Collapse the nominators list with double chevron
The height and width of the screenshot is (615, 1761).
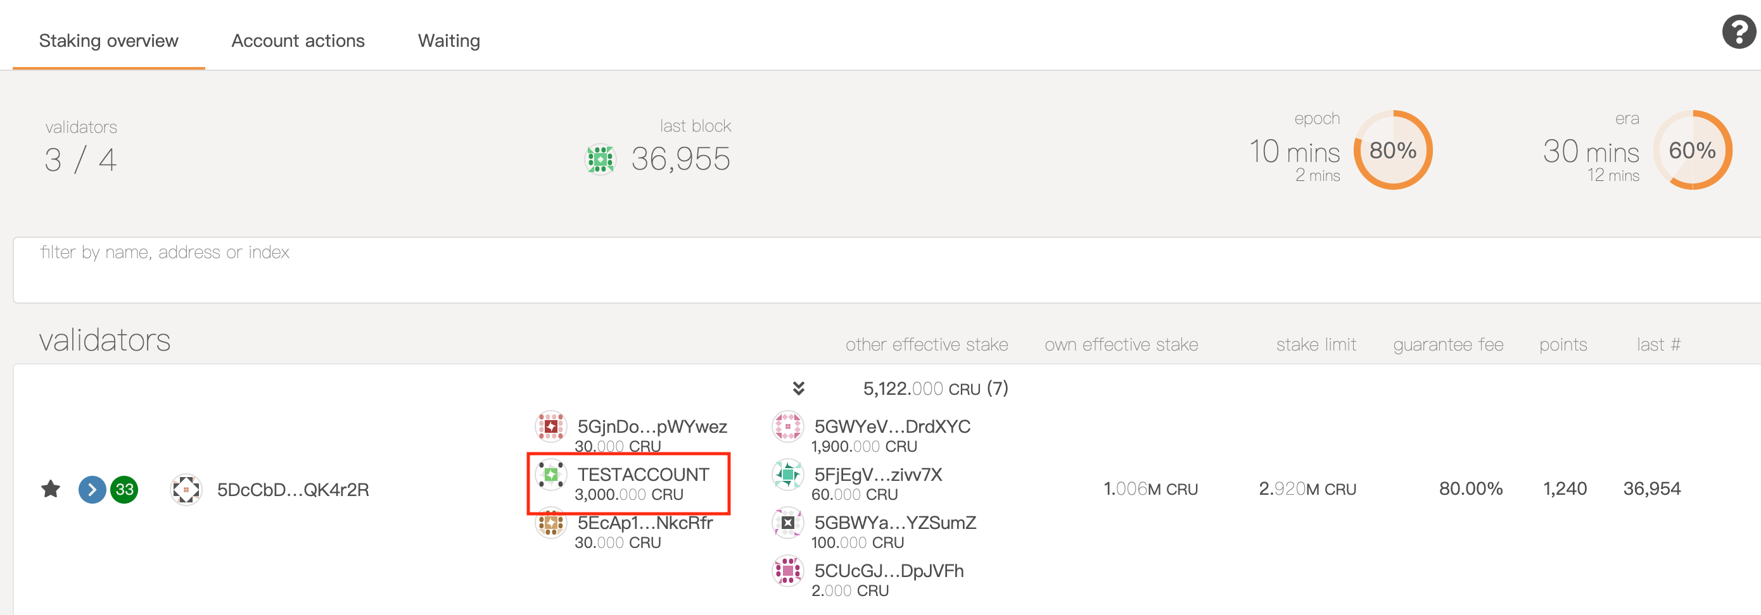coord(798,388)
